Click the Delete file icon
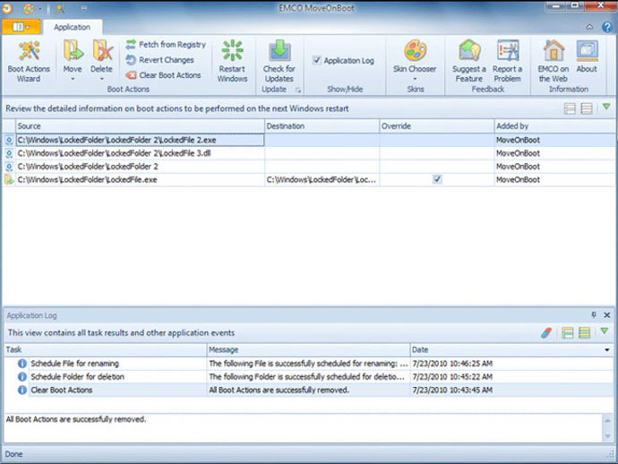Image resolution: width=618 pixels, height=464 pixels. point(102,51)
